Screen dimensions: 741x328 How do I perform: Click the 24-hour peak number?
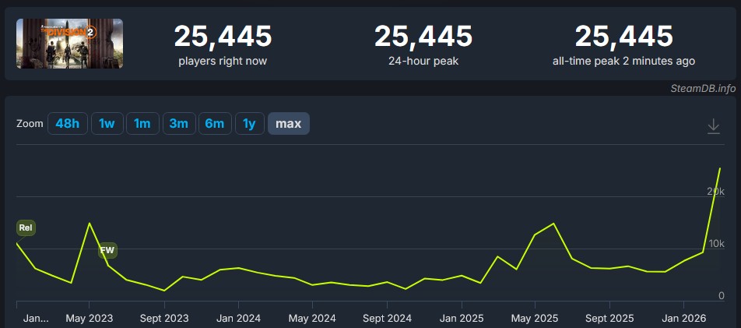pos(423,36)
